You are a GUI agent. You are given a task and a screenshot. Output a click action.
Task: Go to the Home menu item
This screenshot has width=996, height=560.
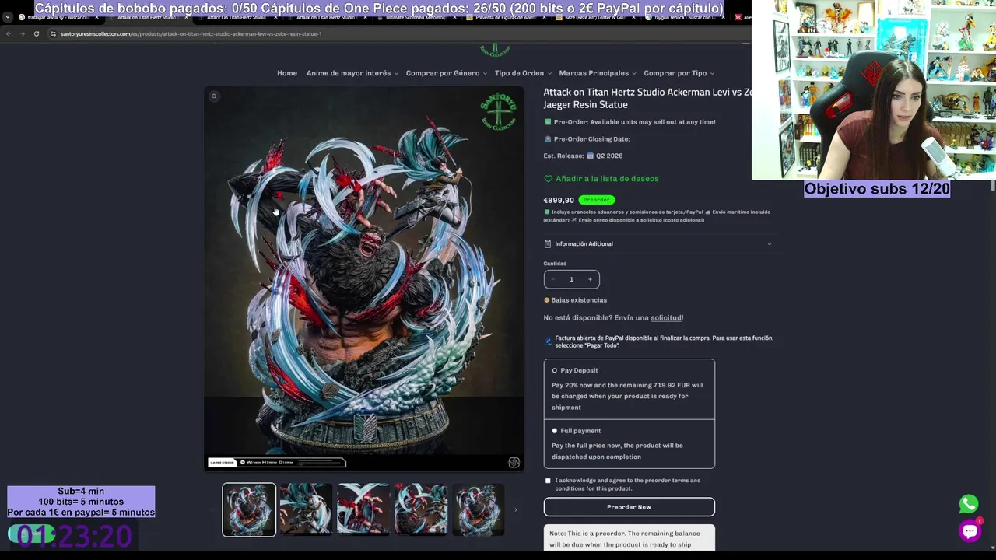287,73
